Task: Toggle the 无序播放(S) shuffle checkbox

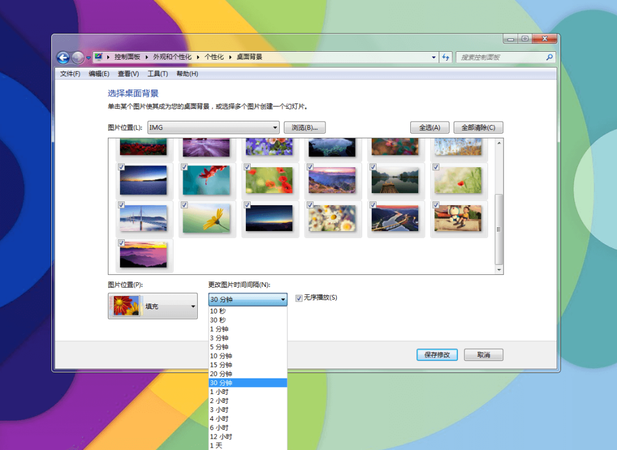Action: click(299, 298)
